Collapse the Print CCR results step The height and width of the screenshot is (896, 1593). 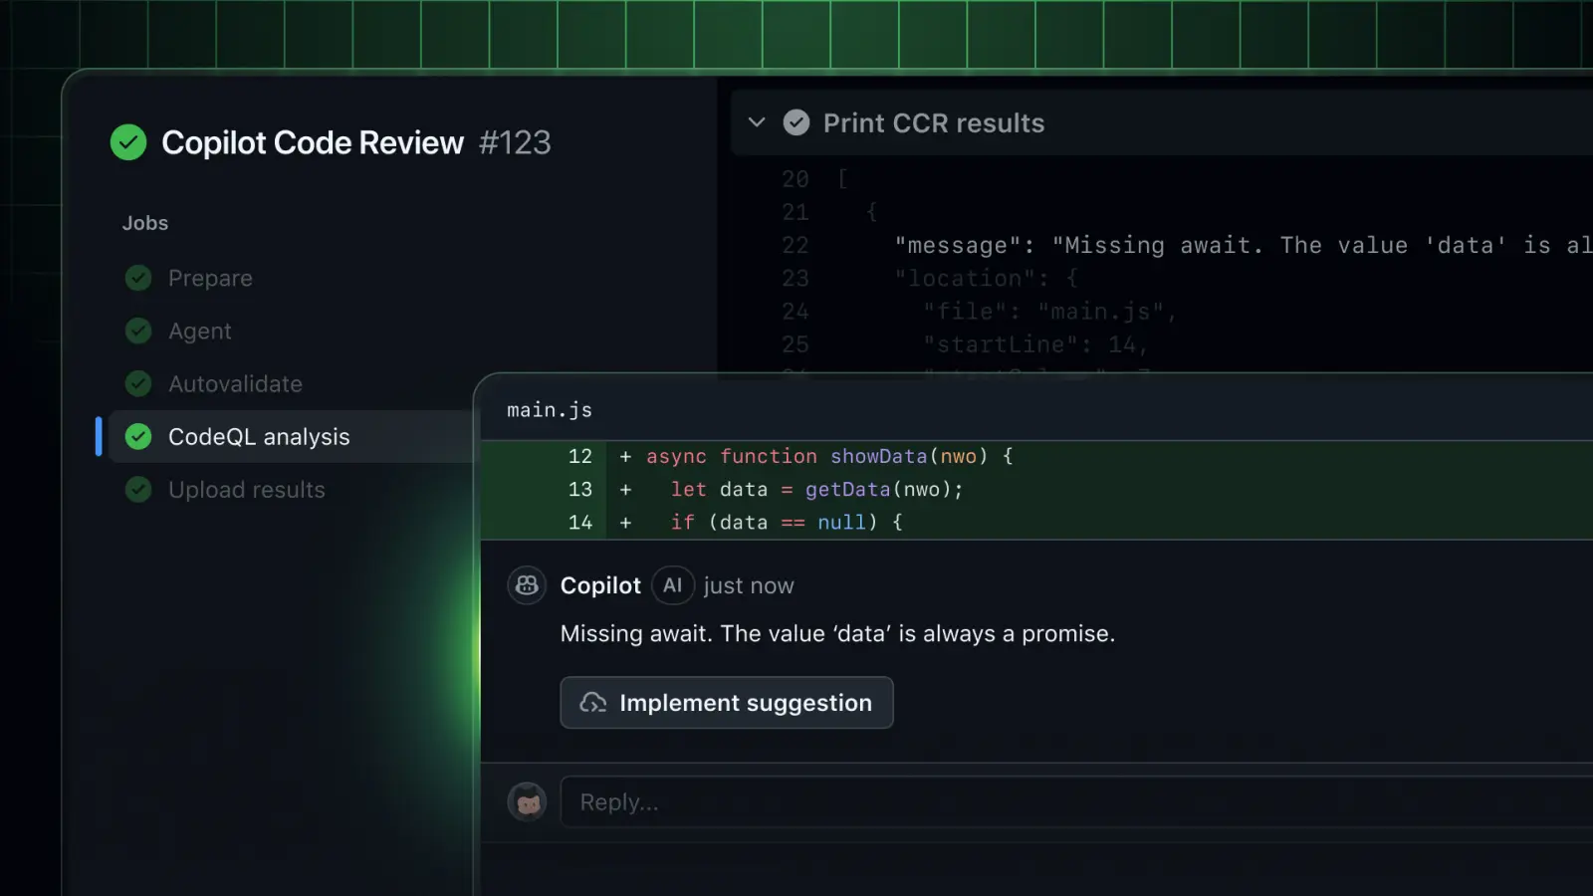point(757,122)
